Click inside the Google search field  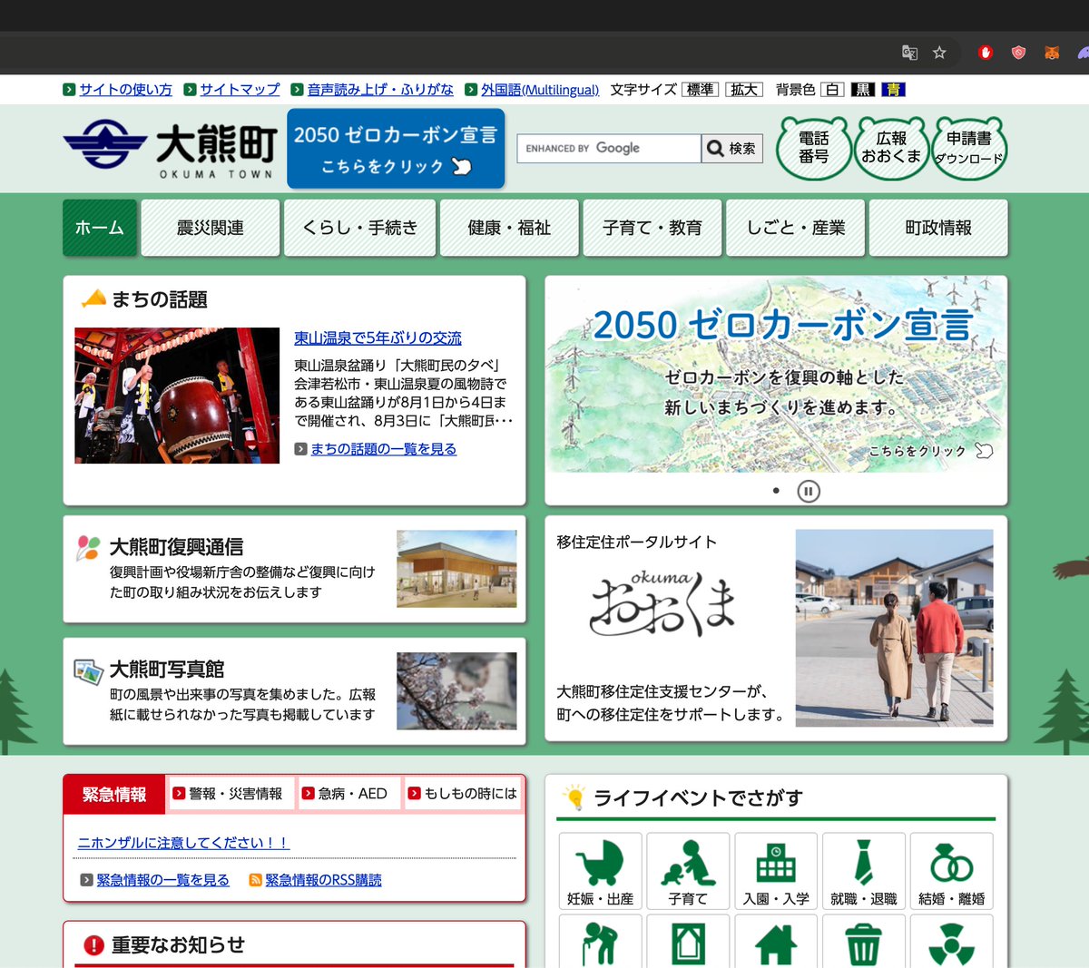pyautogui.click(x=608, y=148)
